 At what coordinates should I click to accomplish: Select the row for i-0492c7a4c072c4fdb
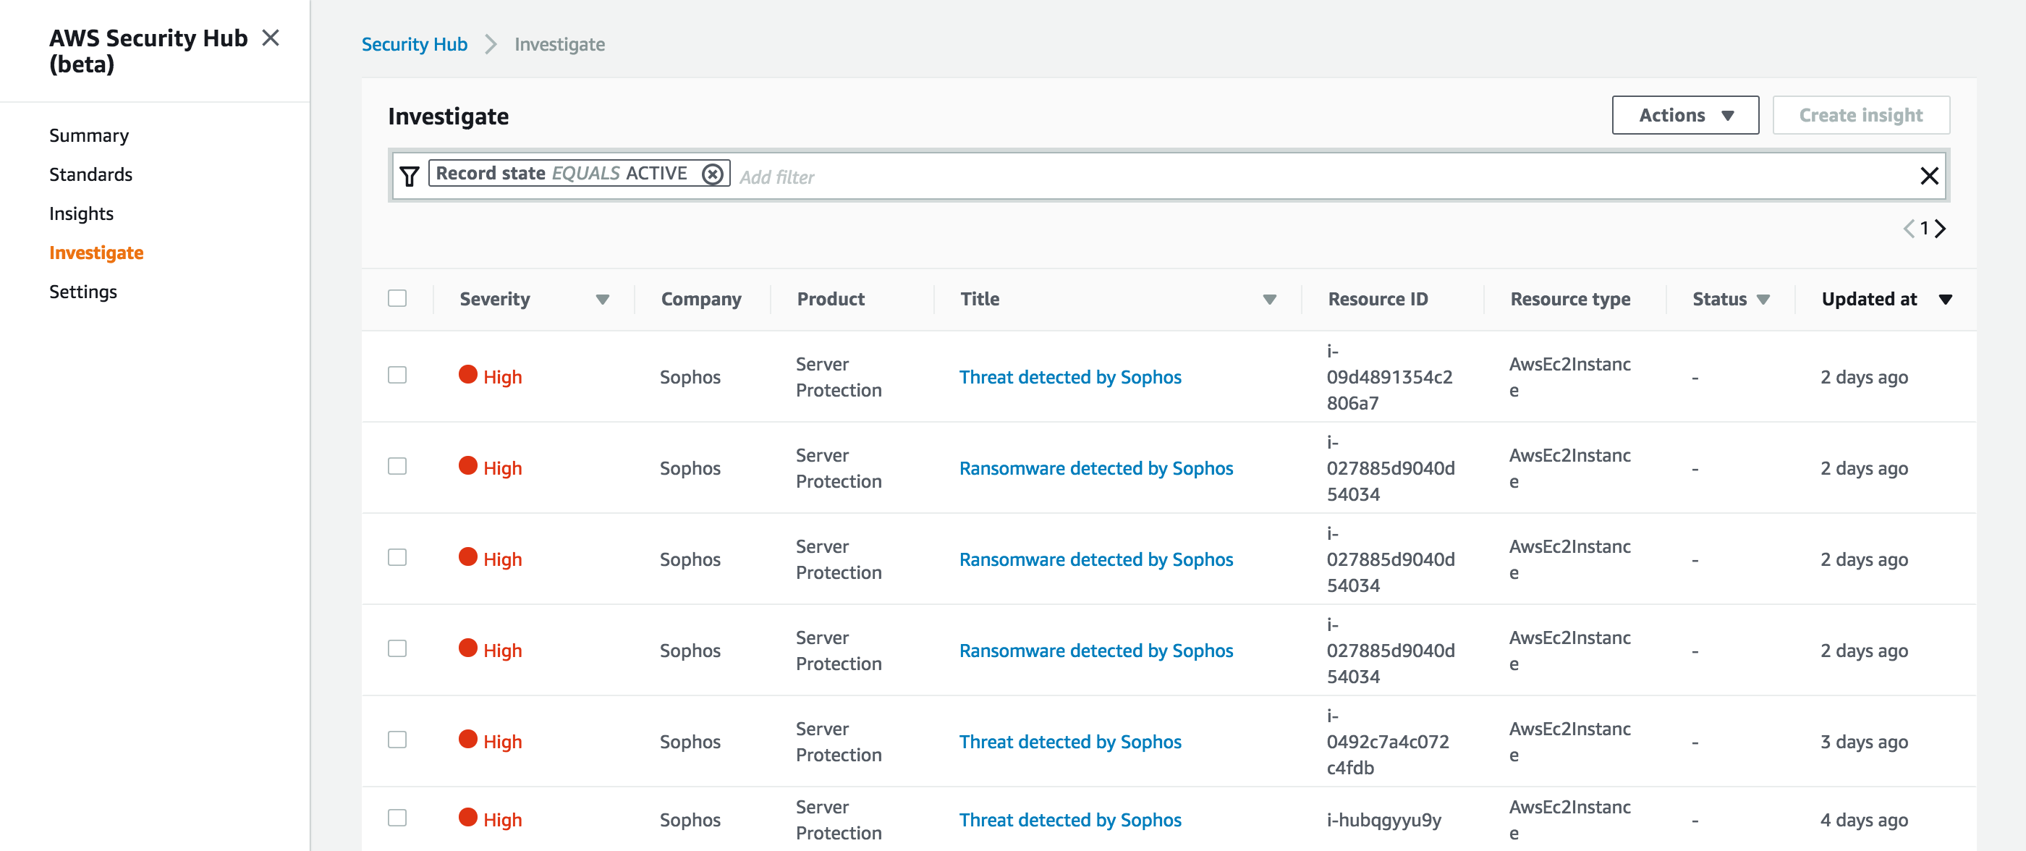point(397,740)
